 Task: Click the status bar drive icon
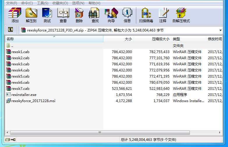[x=7, y=140]
